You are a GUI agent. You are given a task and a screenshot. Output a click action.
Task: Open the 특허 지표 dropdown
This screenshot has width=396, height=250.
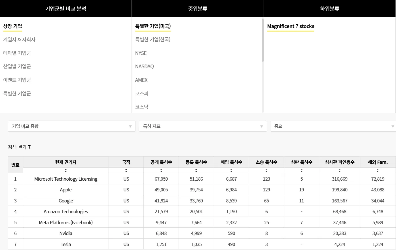tap(203, 126)
